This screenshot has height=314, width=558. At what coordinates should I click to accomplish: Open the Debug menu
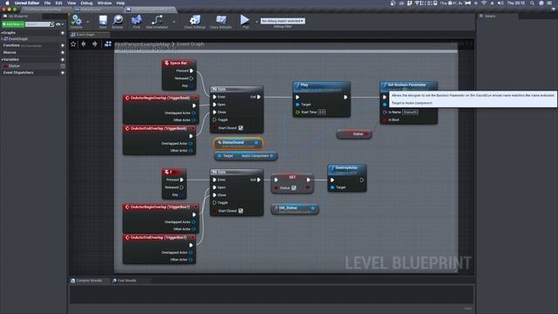[86, 3]
